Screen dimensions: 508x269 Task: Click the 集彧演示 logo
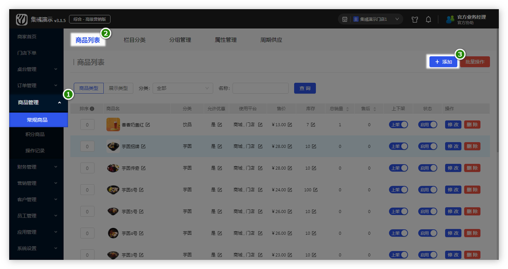point(22,19)
